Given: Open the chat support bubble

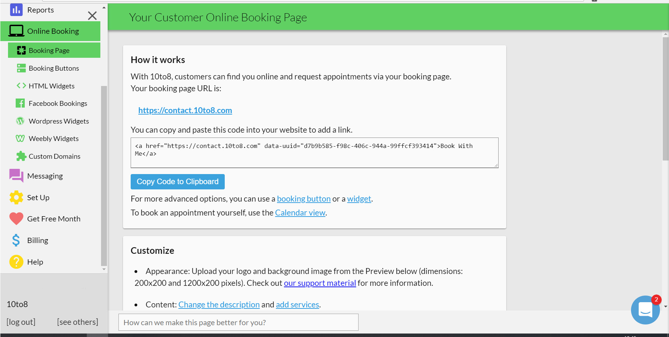Looking at the screenshot, I should 645,310.
